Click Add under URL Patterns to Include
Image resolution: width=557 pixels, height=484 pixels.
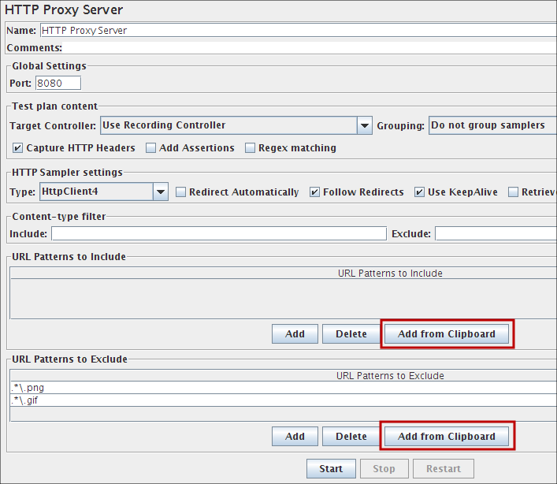point(295,334)
